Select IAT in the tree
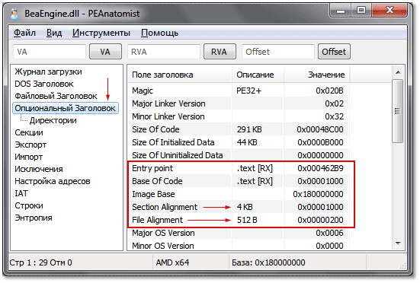This screenshot has width=420, height=283. point(21,193)
